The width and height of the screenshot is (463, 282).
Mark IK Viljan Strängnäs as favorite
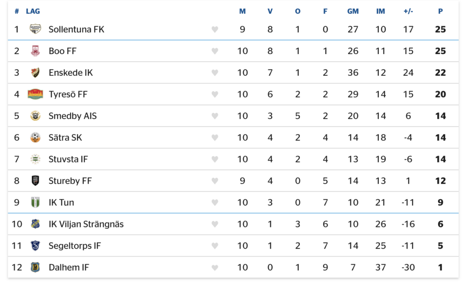point(215,224)
